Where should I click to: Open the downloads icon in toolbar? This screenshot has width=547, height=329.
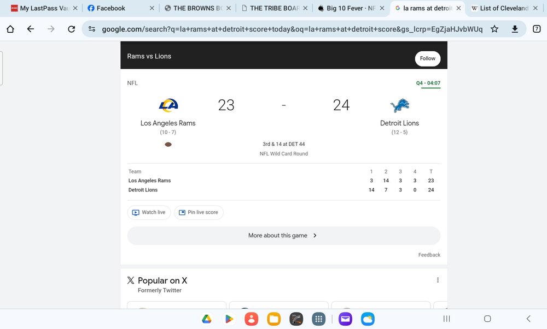pyautogui.click(x=515, y=29)
